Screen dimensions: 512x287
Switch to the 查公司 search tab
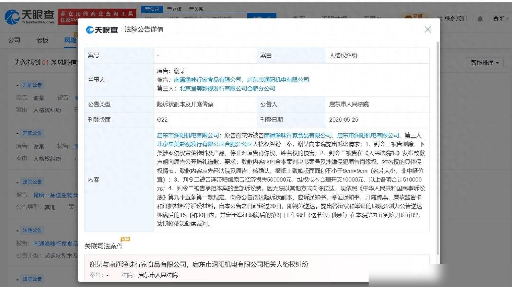click(152, 9)
